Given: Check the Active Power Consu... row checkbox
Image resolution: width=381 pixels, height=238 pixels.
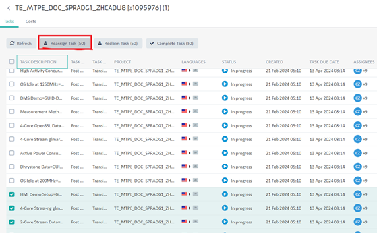Looking at the screenshot, I should [11, 153].
